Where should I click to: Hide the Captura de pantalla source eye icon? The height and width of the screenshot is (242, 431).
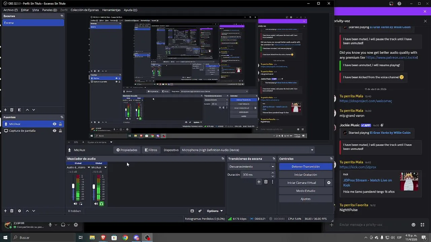55,131
